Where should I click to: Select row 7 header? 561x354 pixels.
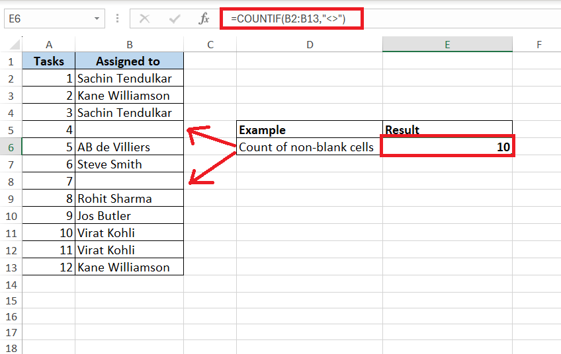tap(11, 164)
